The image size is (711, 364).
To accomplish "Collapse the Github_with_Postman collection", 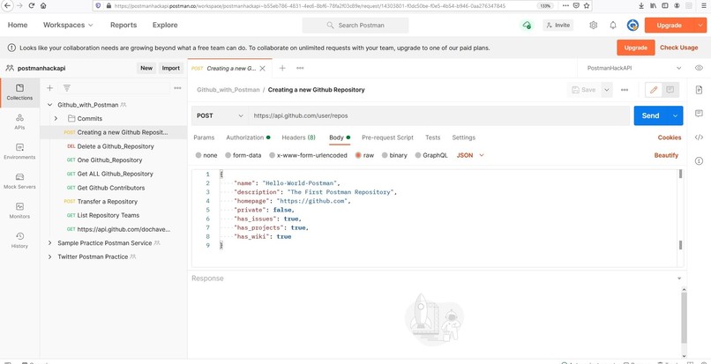I will (50, 105).
